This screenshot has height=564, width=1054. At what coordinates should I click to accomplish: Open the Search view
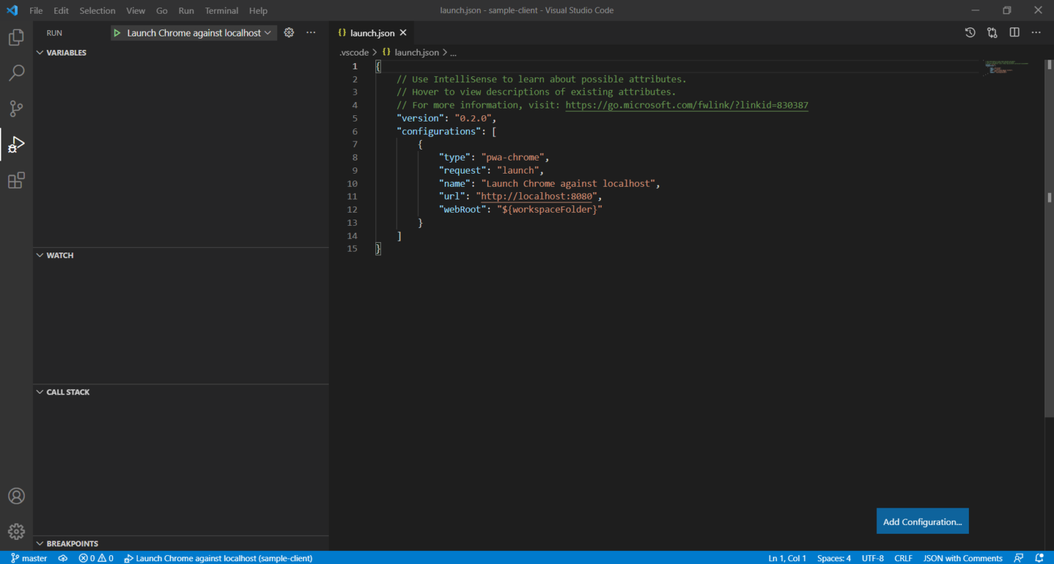pos(16,73)
